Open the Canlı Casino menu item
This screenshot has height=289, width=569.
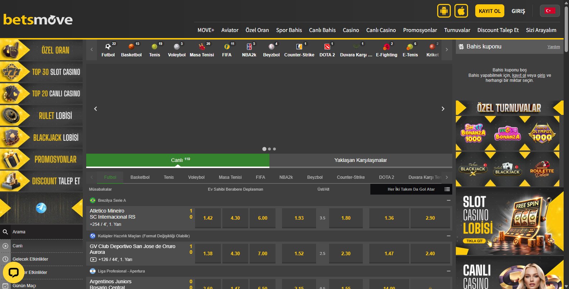(381, 30)
